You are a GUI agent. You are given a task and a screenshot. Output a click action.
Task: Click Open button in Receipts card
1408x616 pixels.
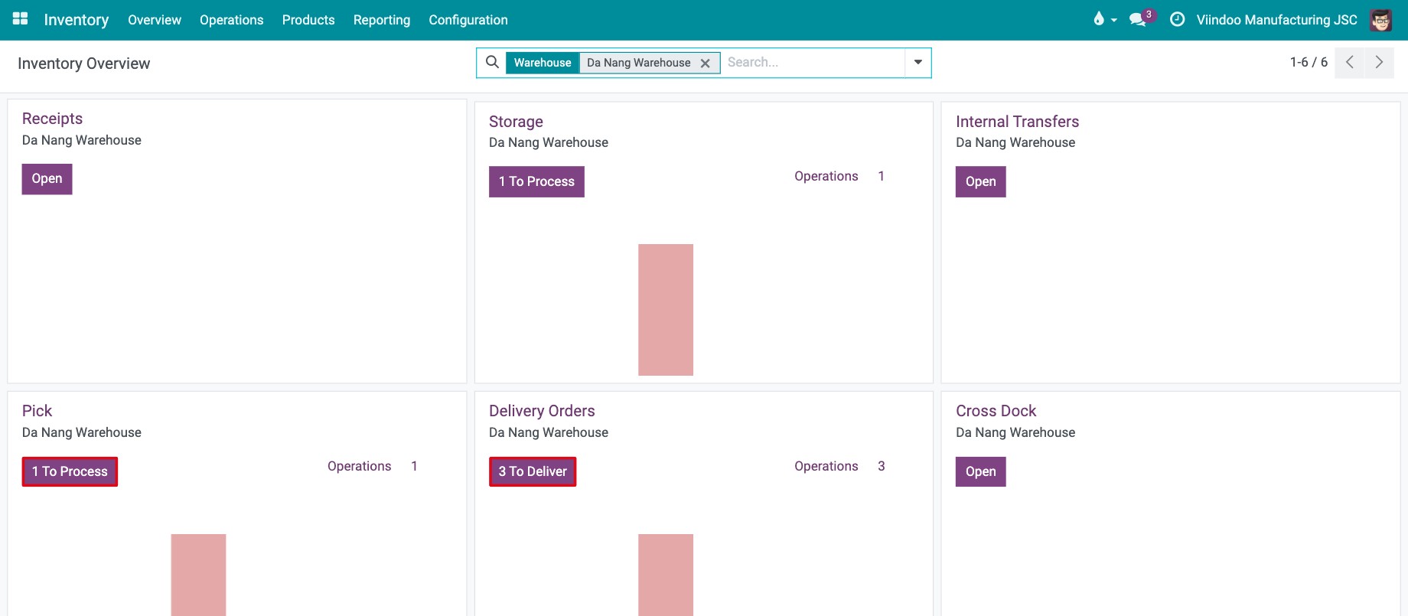coord(47,178)
